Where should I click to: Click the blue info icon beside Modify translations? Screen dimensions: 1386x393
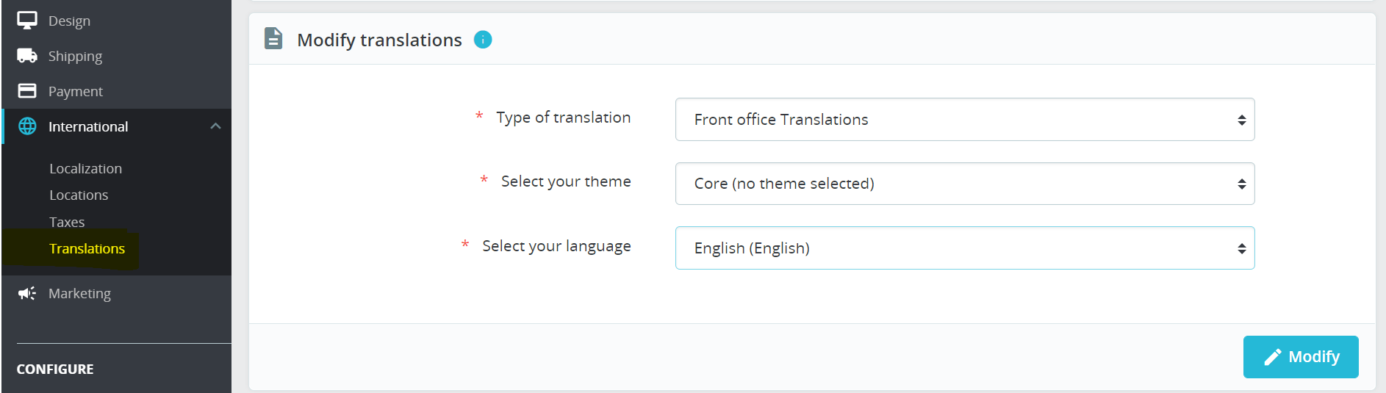tap(483, 40)
